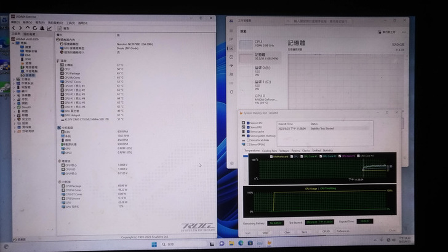Uncheck Stress FPU checkbox
This screenshot has width=448, height=252.
(x=248, y=127)
